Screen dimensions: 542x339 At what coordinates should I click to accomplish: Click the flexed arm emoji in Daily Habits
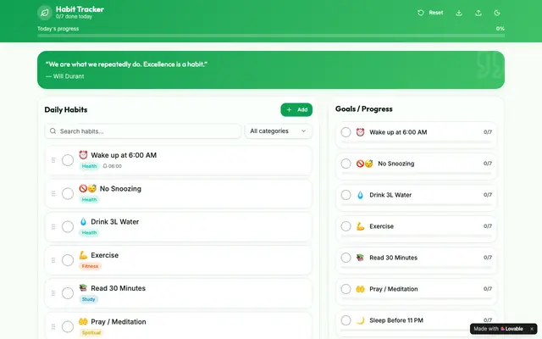(83, 255)
